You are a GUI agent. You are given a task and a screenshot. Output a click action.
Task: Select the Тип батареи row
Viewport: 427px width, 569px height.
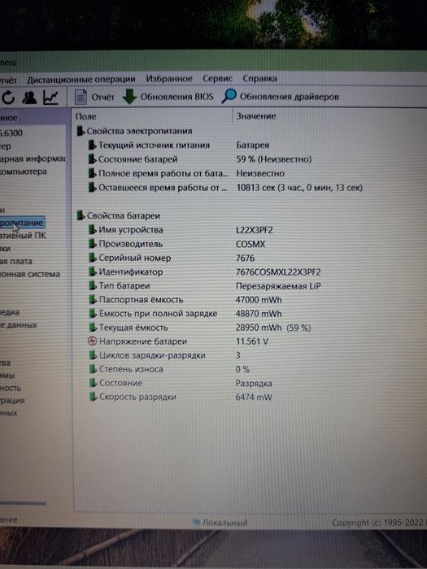(204, 286)
